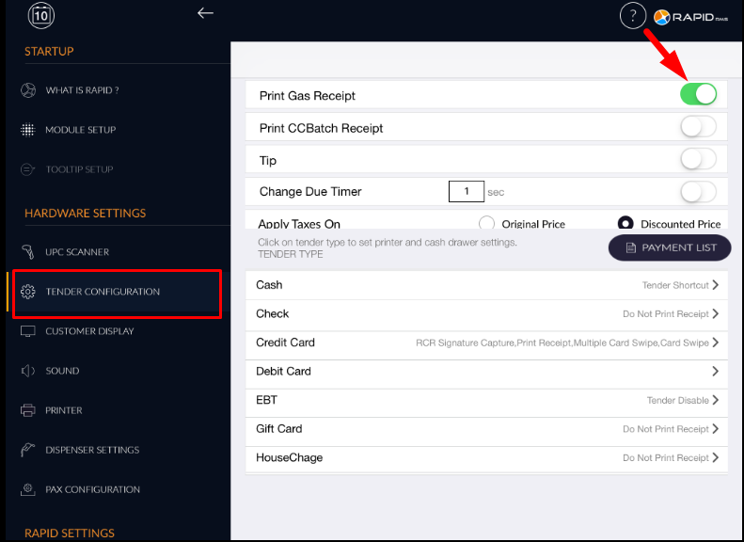
Task: Go to PAX Configuration menu item
Action: pos(92,489)
